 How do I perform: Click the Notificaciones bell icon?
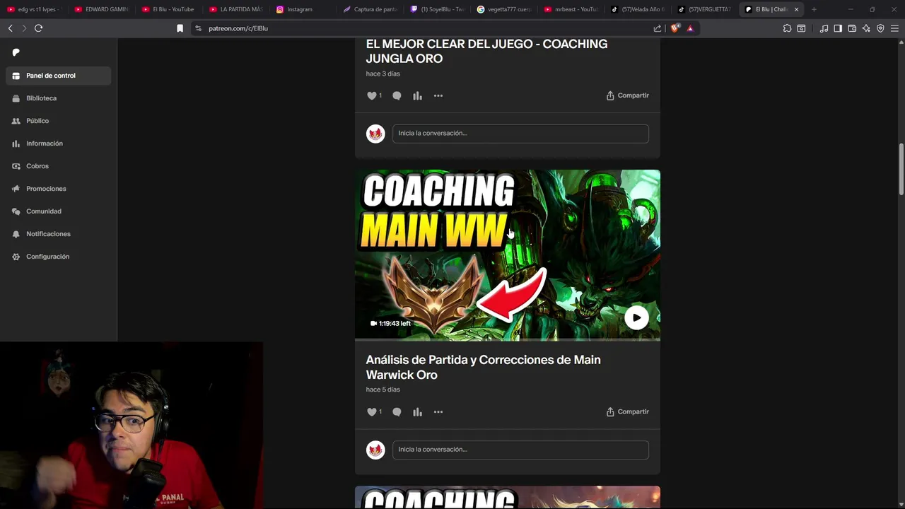coord(16,234)
